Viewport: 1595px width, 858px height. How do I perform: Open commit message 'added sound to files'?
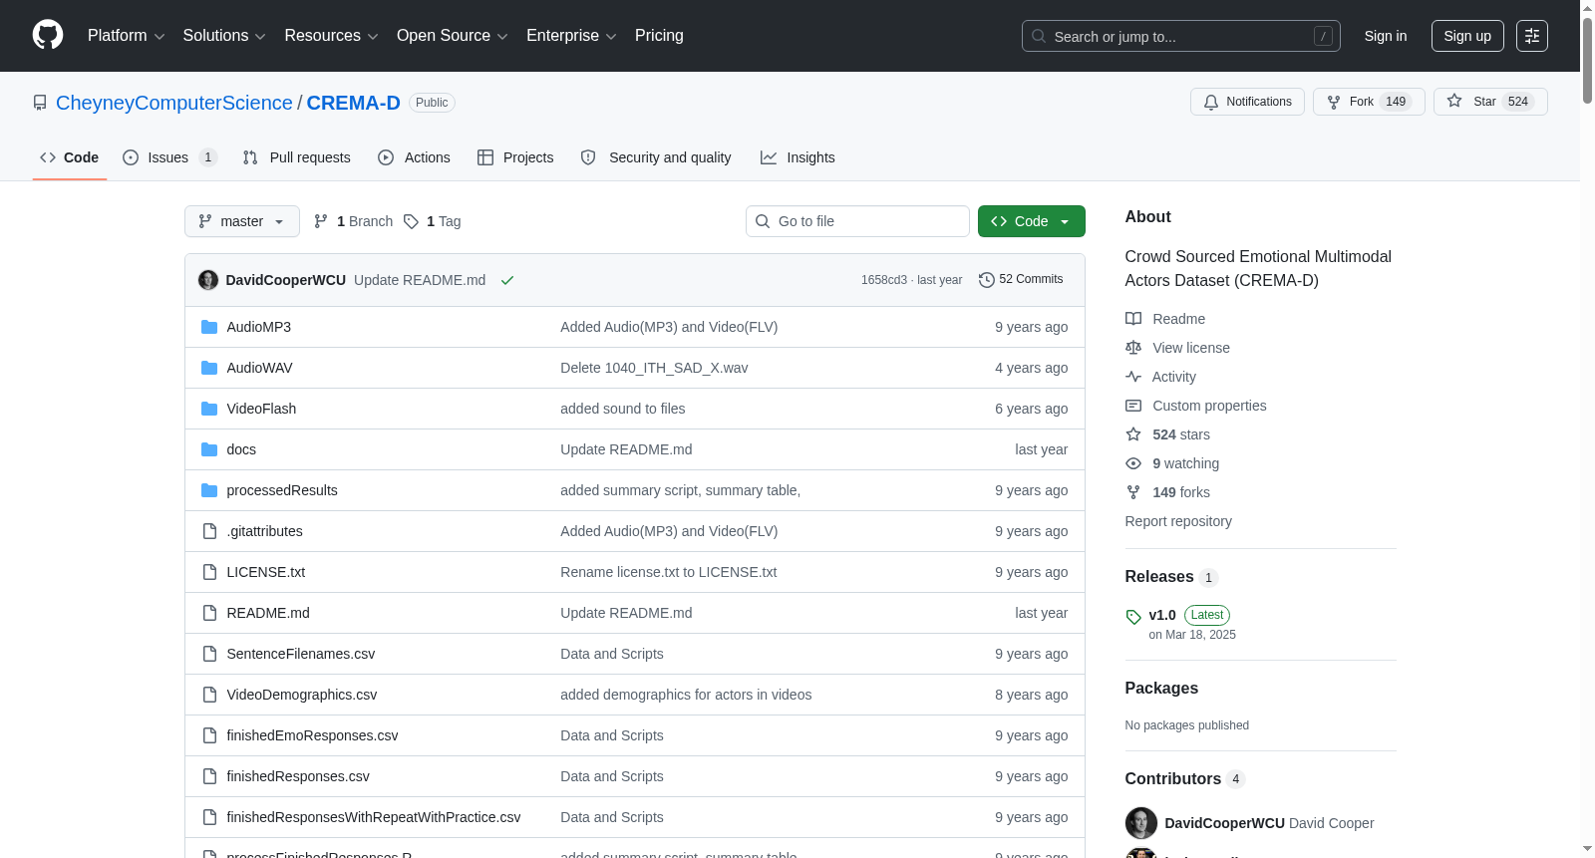[623, 409]
